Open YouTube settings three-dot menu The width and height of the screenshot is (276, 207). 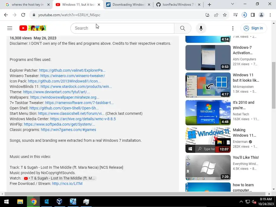233,28
